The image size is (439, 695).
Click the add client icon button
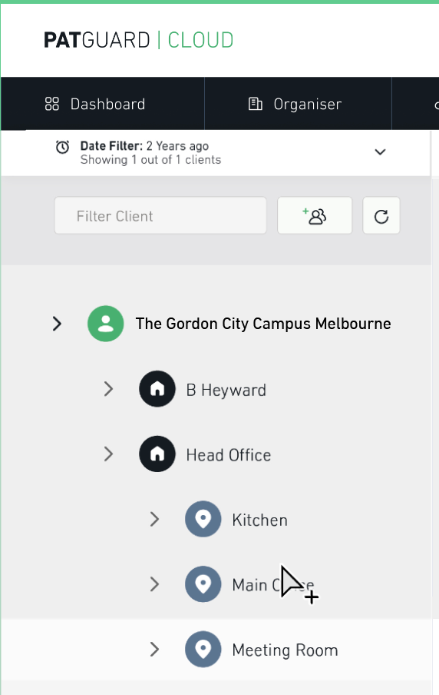[x=315, y=215]
